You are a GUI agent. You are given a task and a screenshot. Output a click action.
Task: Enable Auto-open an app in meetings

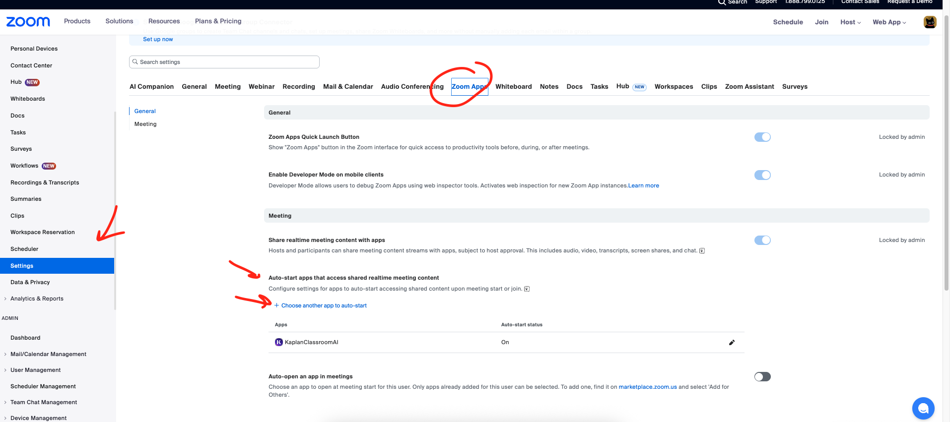coord(762,377)
